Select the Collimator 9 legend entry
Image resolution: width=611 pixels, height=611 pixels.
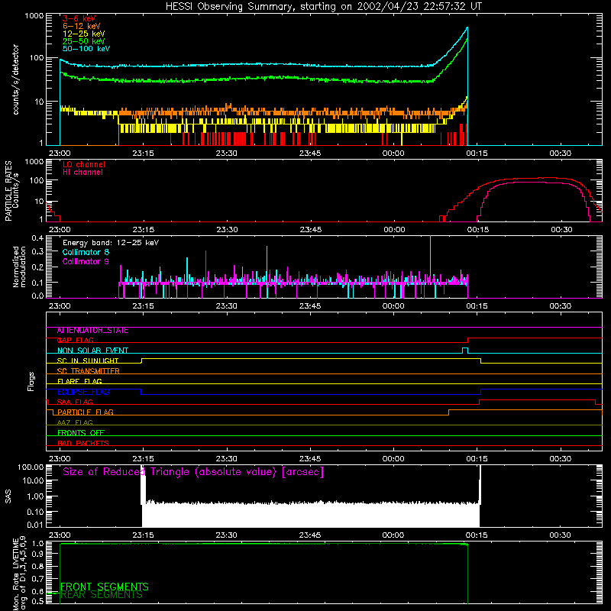86,261
